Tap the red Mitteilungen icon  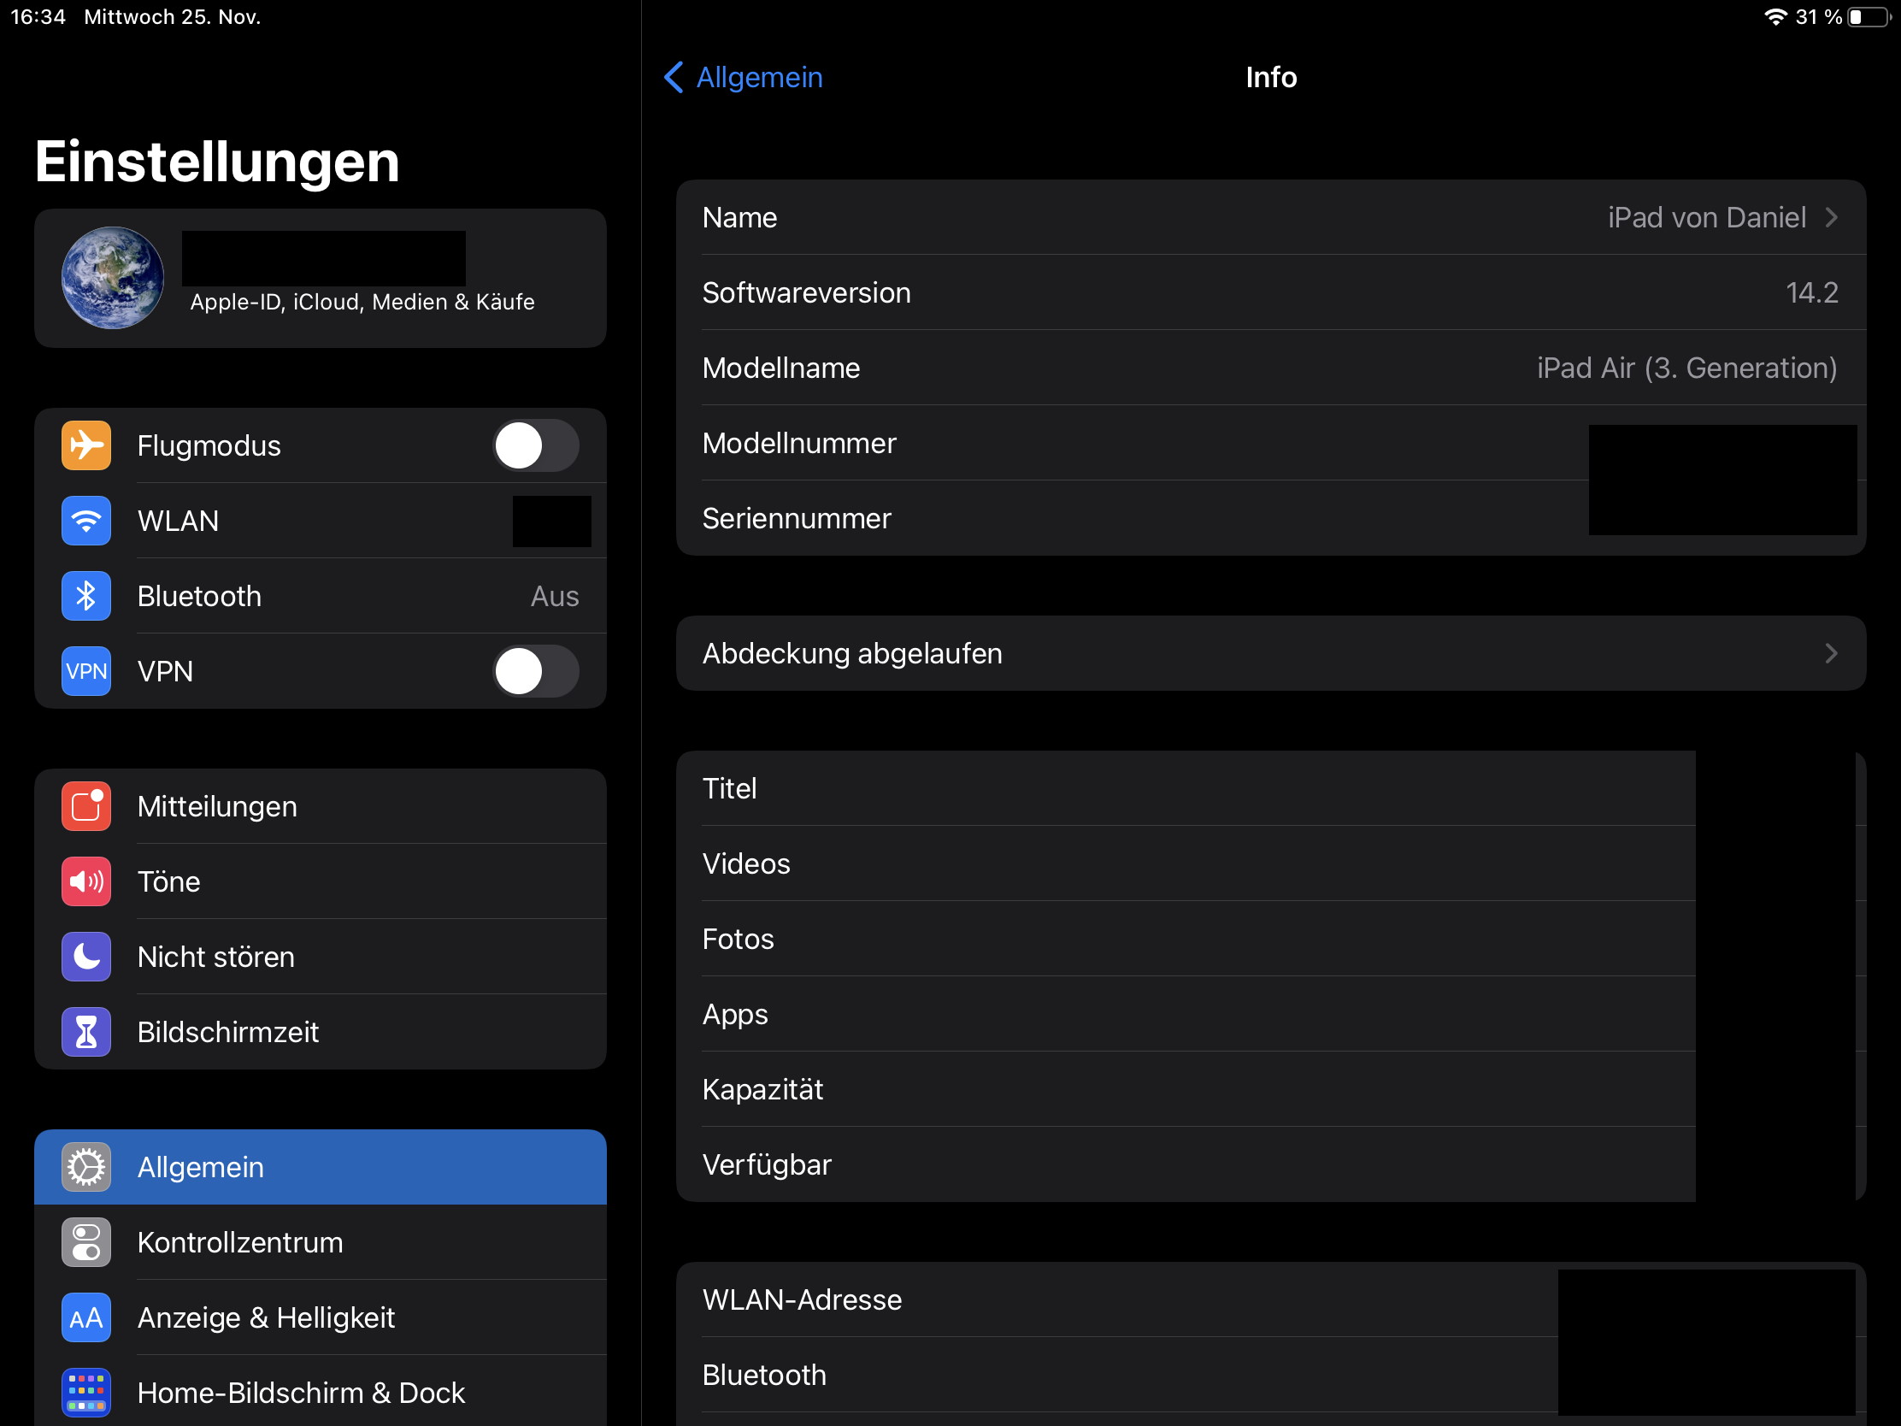pos(86,806)
